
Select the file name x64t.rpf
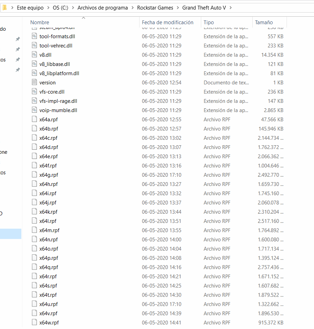(x=48, y=295)
